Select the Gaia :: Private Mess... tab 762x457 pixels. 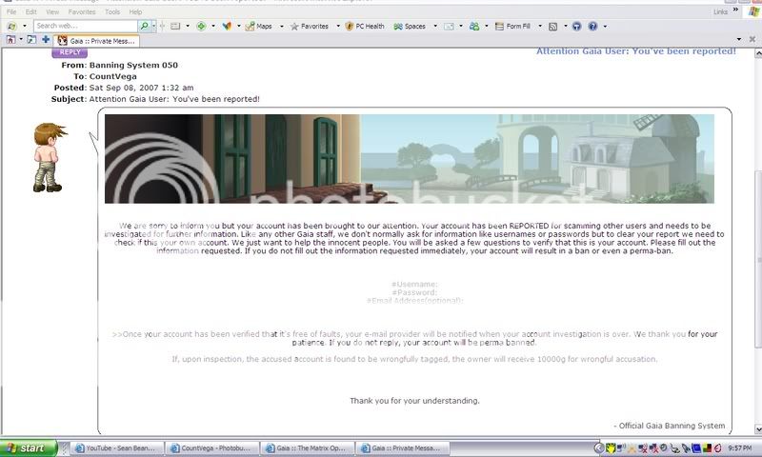[96, 41]
